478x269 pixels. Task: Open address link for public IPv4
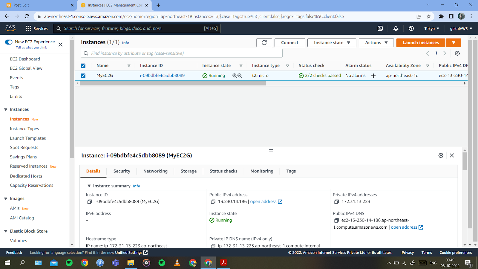(x=266, y=202)
